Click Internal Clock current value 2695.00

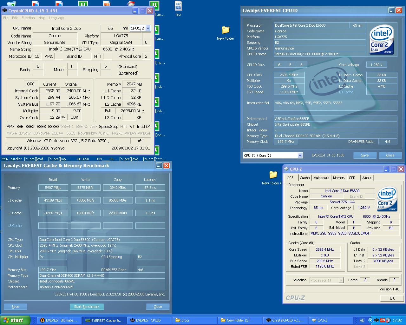[x=51, y=91]
